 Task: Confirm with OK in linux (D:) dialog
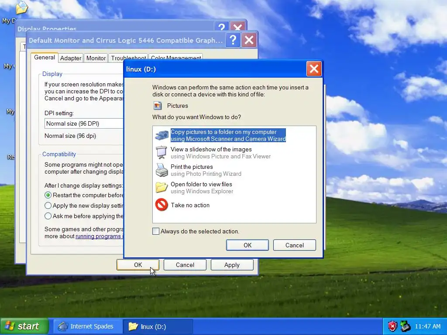(248, 245)
